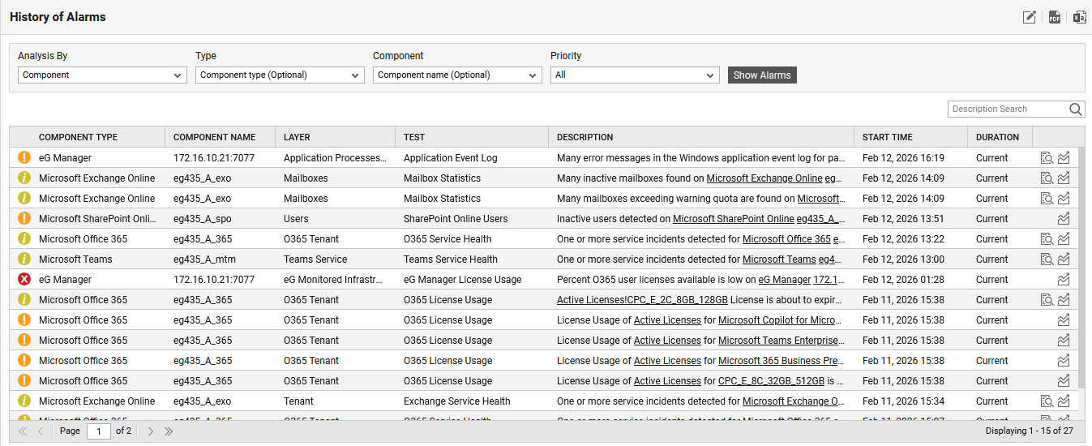This screenshot has height=446, width=1092.
Task: Click the page number input field
Action: coord(98,431)
